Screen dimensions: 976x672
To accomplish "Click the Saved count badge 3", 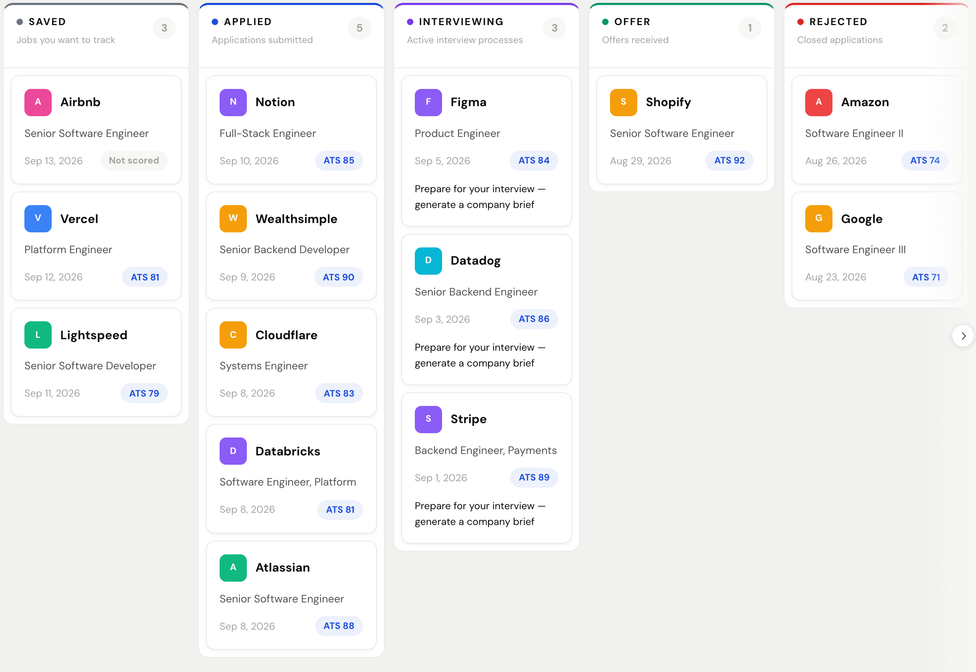I will pyautogui.click(x=164, y=28).
